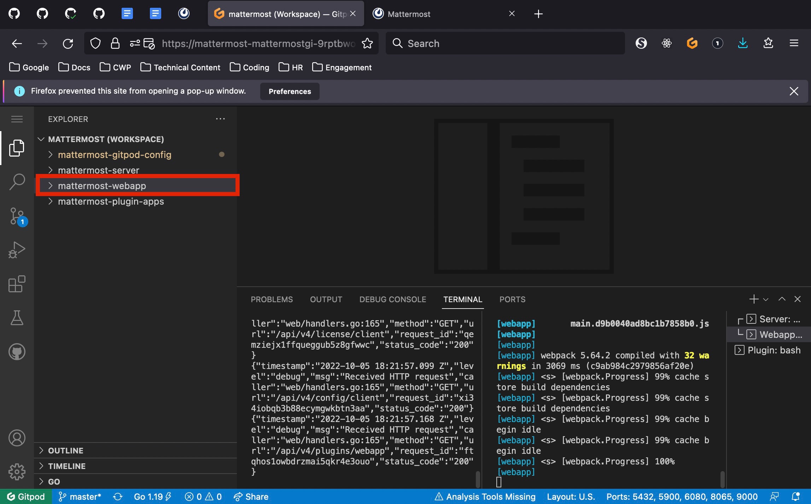The width and height of the screenshot is (811, 504).
Task: Open the Manage settings gear
Action: [x=17, y=472]
